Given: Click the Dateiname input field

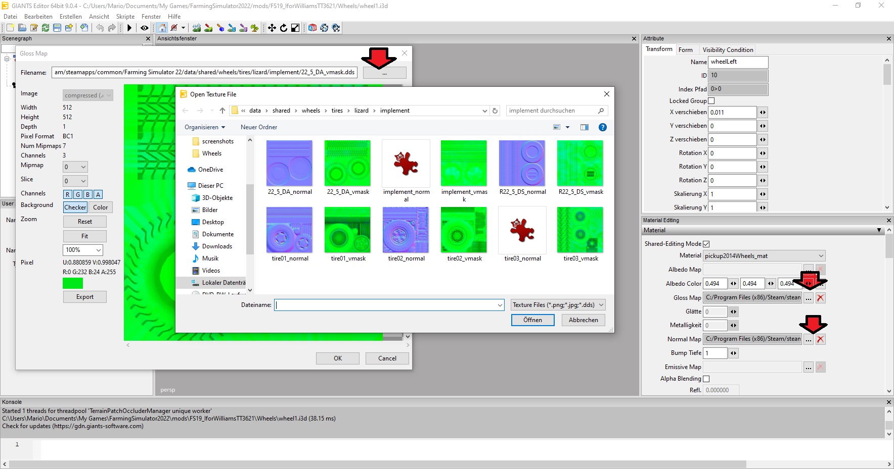Looking at the screenshot, I should 389,305.
